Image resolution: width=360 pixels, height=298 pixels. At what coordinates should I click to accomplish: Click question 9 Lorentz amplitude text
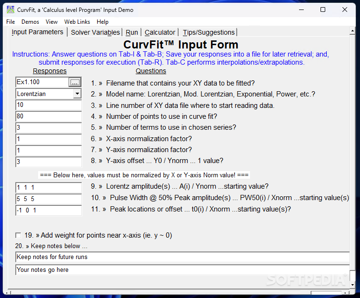187,186
